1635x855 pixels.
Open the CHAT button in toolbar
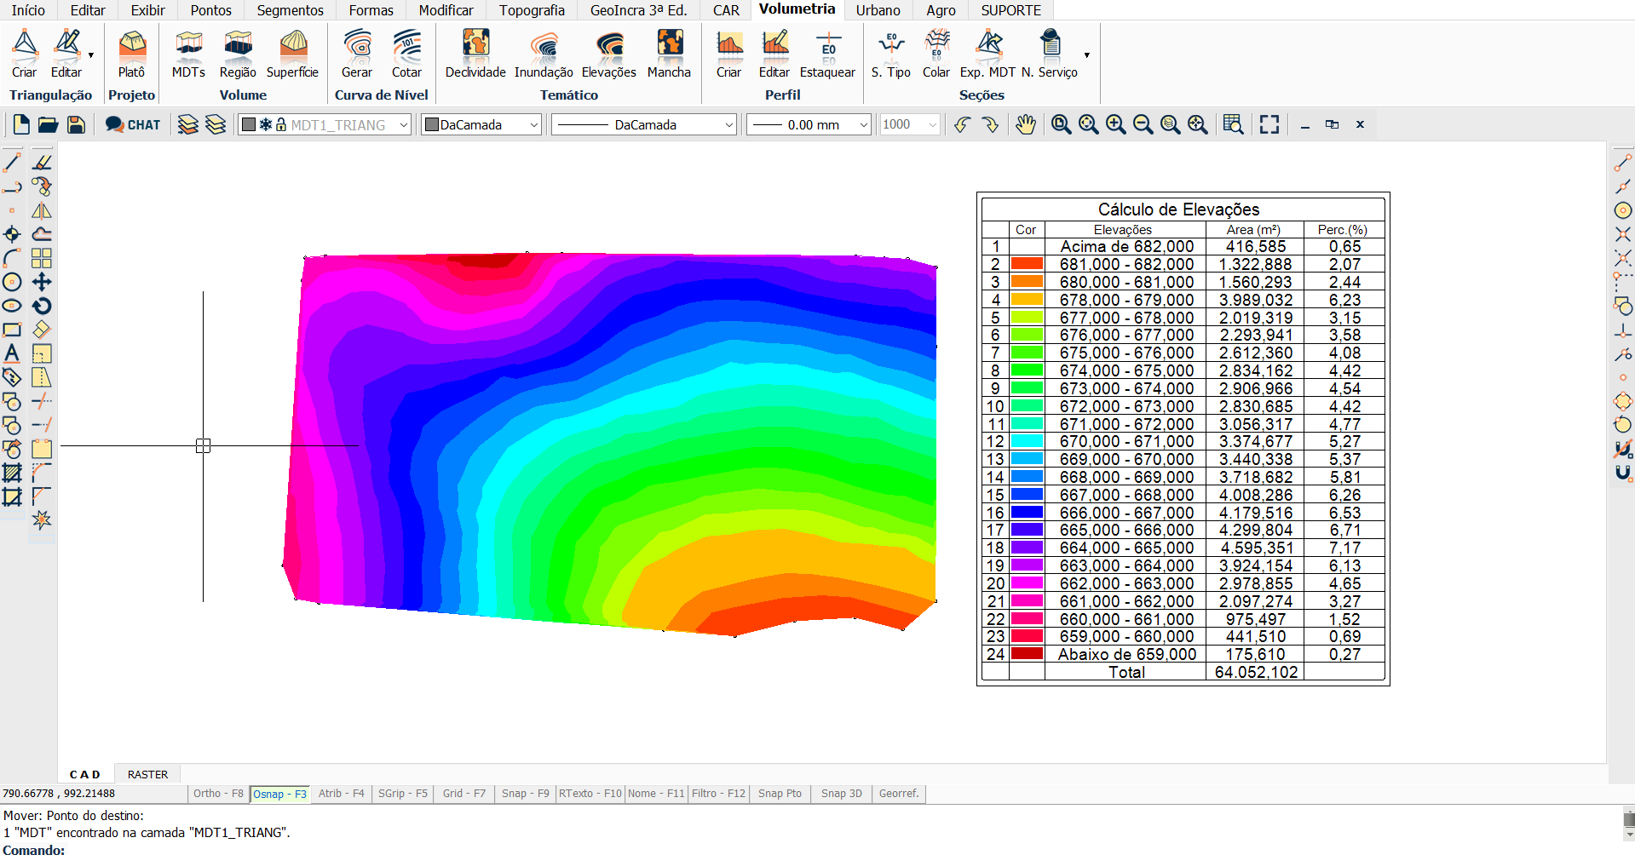point(133,125)
